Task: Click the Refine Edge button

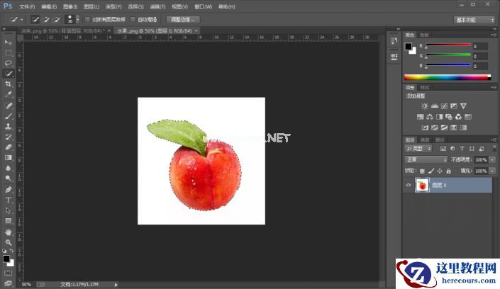Action: pyautogui.click(x=183, y=20)
